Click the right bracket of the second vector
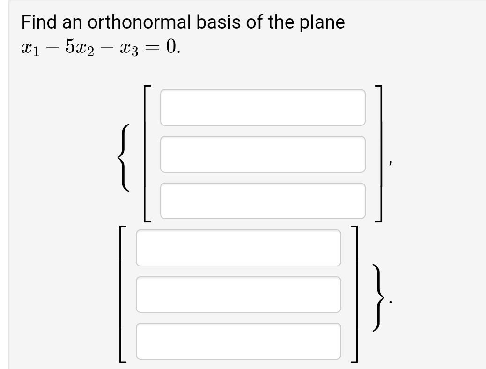 click(356, 295)
